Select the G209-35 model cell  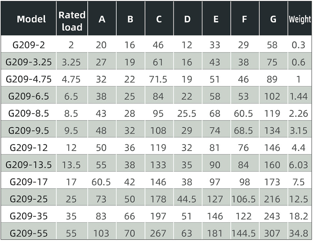coord(28,216)
